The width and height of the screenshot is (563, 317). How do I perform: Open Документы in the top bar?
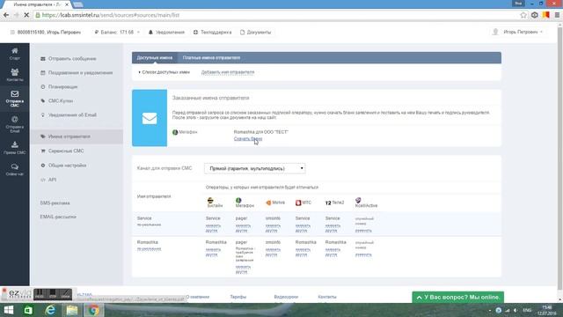point(255,33)
